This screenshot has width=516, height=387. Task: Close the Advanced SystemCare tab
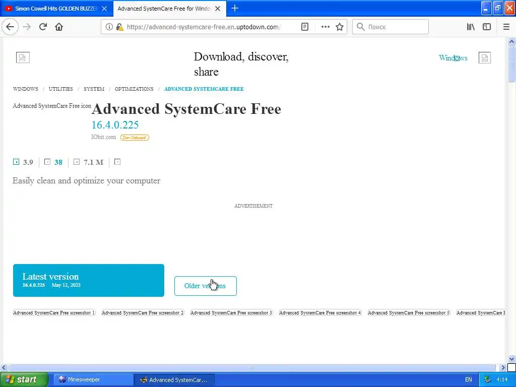(x=218, y=9)
